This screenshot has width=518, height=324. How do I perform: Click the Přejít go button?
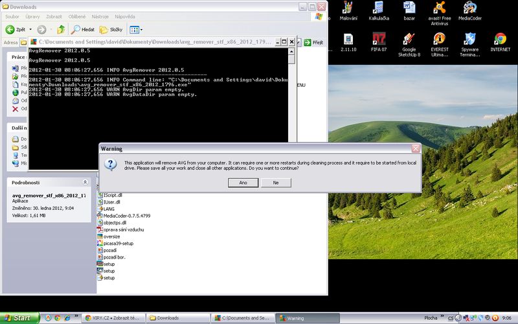tap(313, 42)
